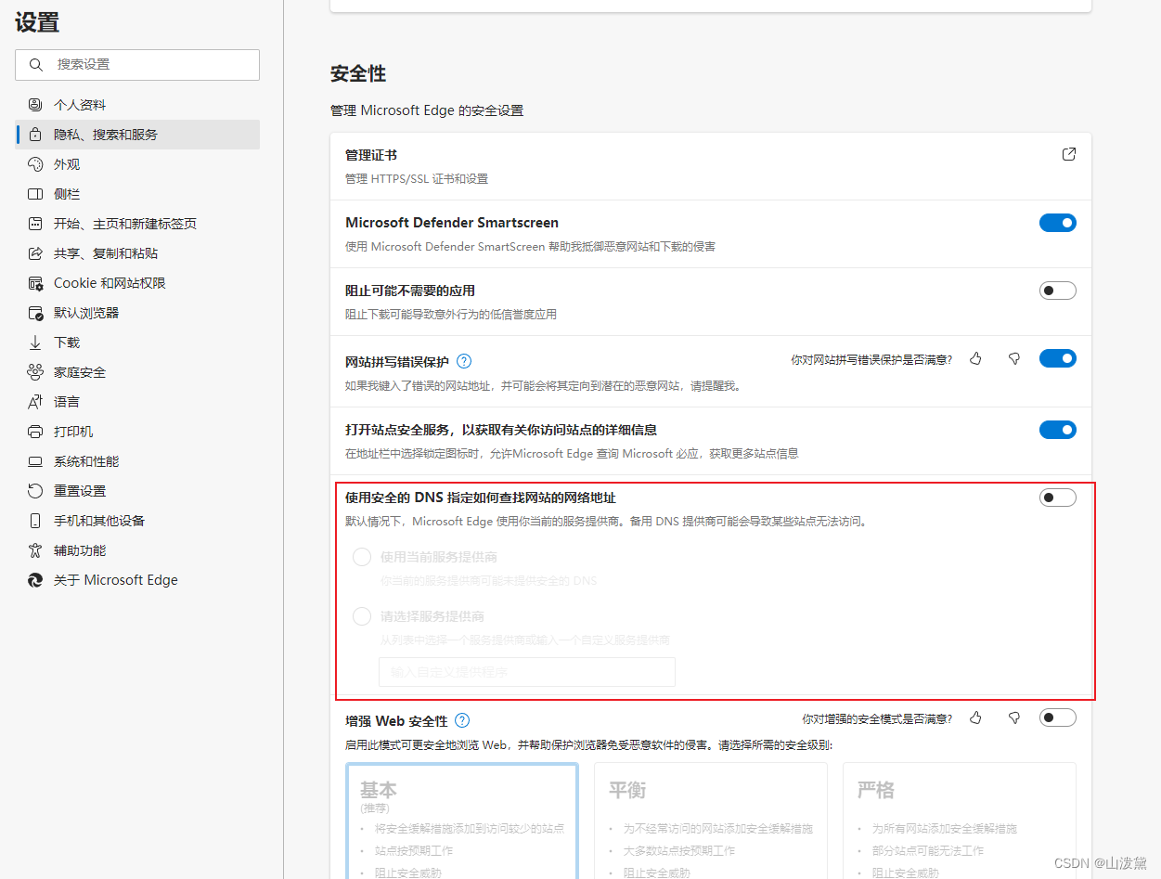Click the search magnifier icon in settings
This screenshot has height=879, width=1161.
point(36,65)
